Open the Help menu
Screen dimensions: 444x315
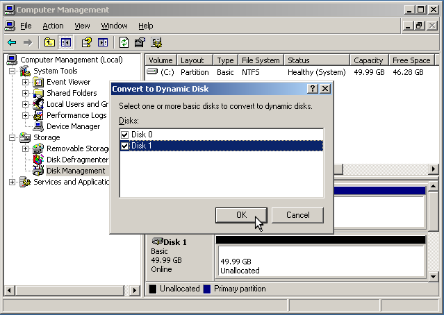[x=145, y=26]
